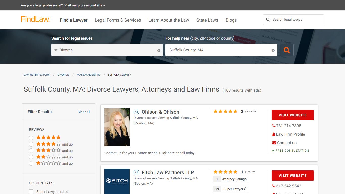Click LAWYER DIRECTORY breadcrumb

click(x=37, y=75)
